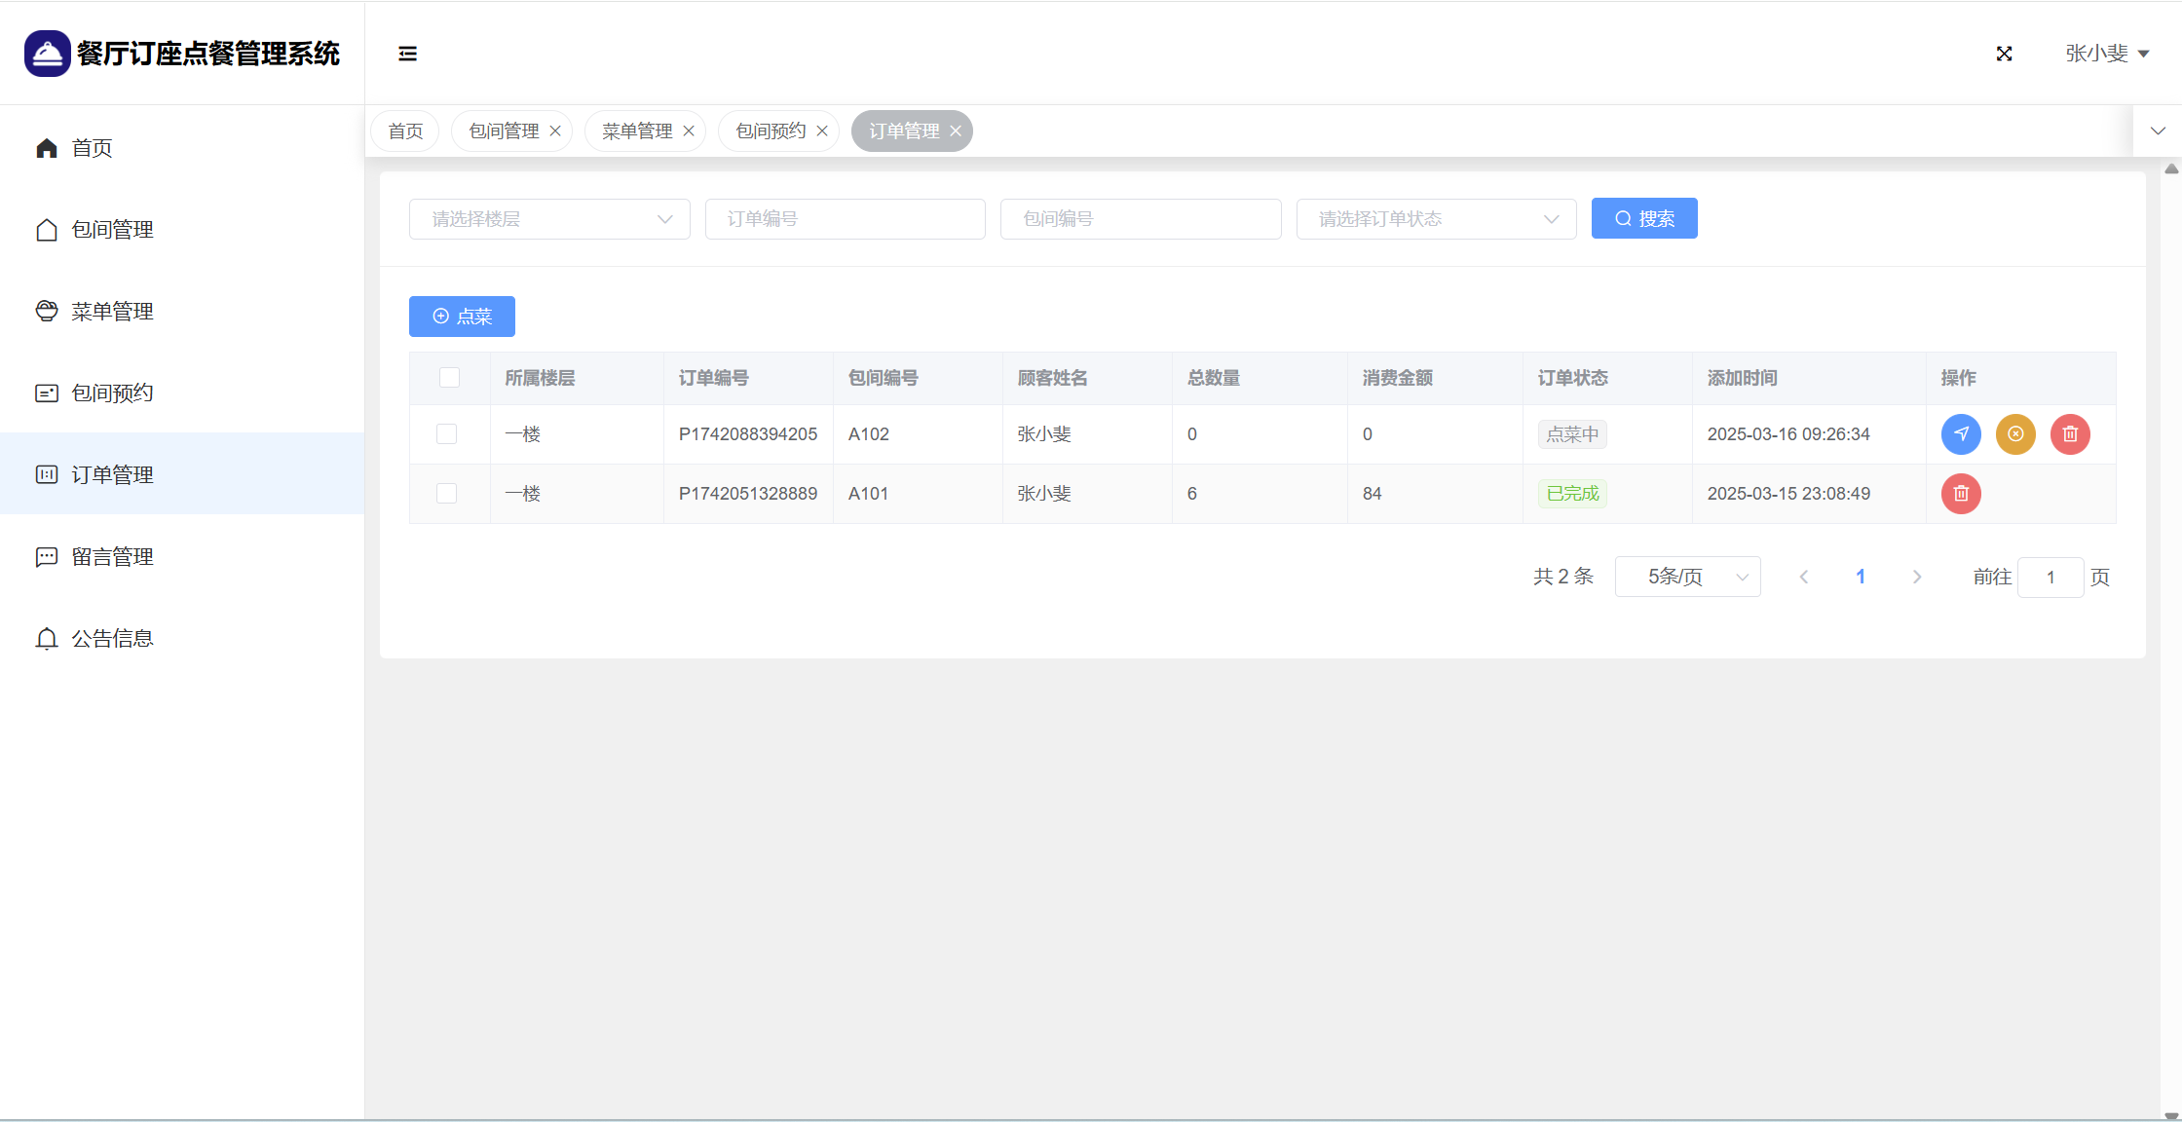
Task: Tick the checkbox for order A102 row
Action: [447, 434]
